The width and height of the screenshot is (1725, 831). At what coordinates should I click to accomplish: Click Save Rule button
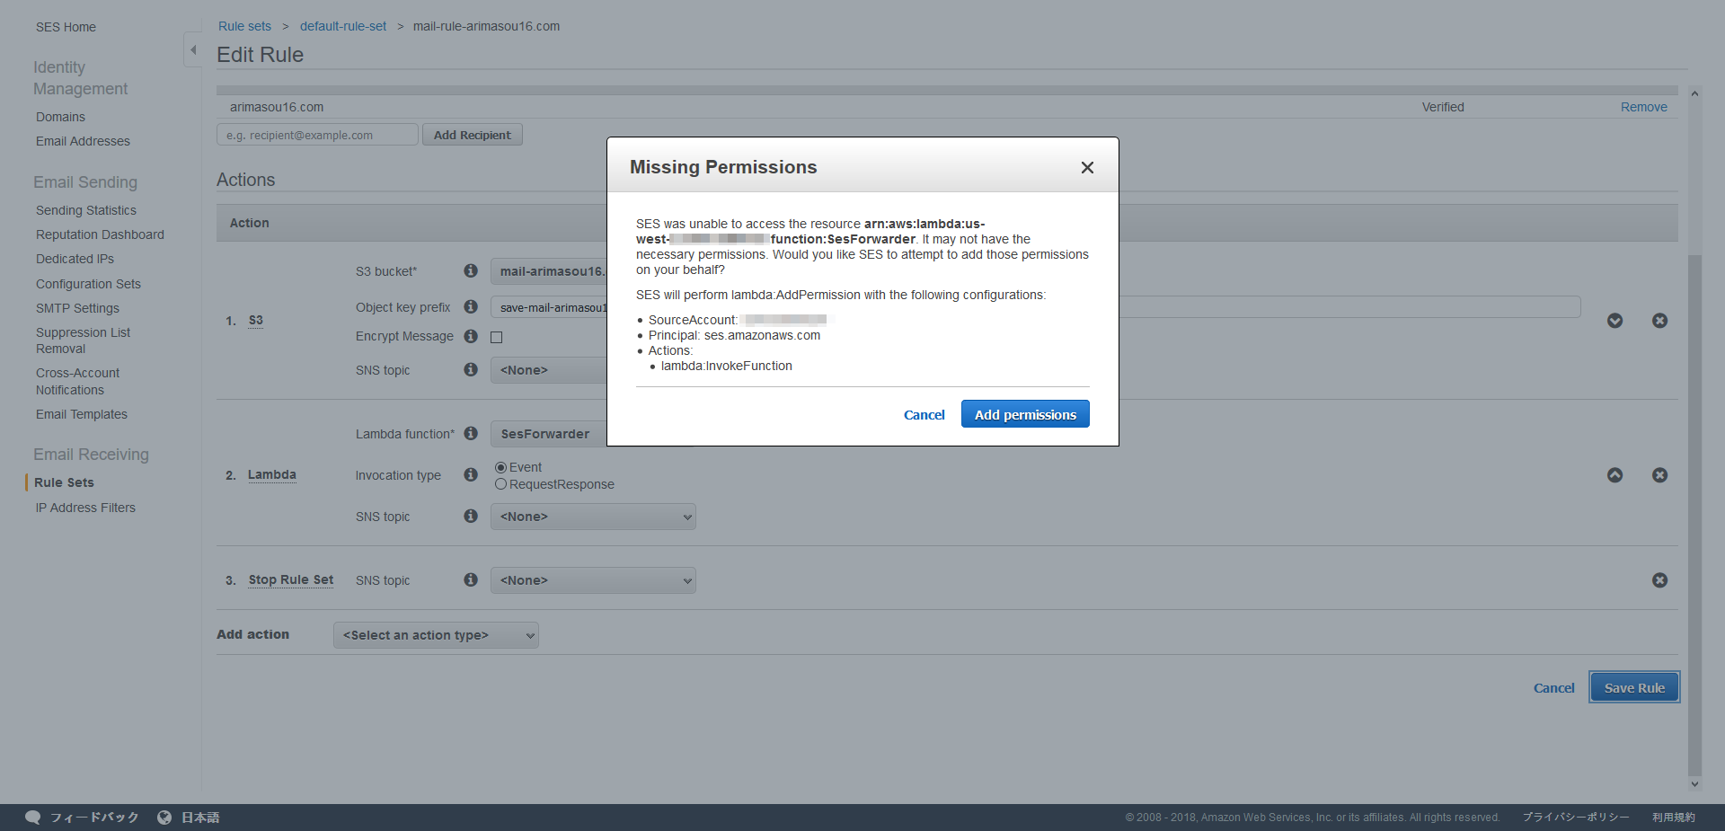pyautogui.click(x=1634, y=687)
